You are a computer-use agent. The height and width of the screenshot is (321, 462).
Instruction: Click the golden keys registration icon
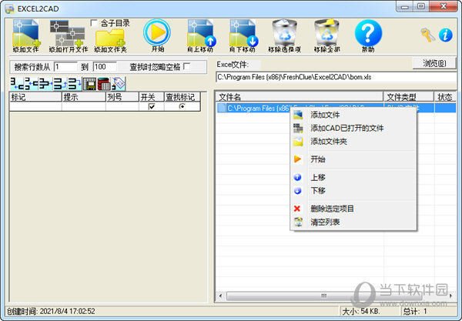point(427,35)
